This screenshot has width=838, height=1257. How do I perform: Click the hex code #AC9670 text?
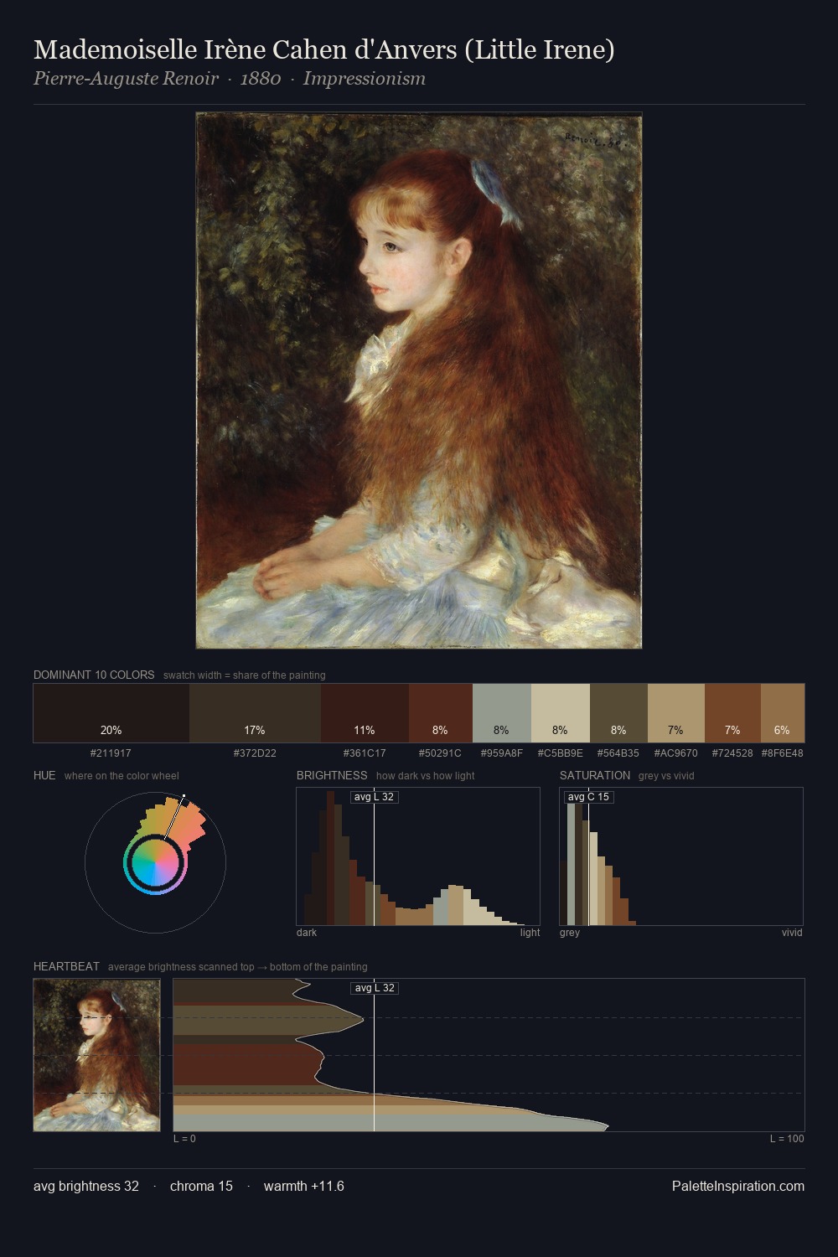[675, 753]
